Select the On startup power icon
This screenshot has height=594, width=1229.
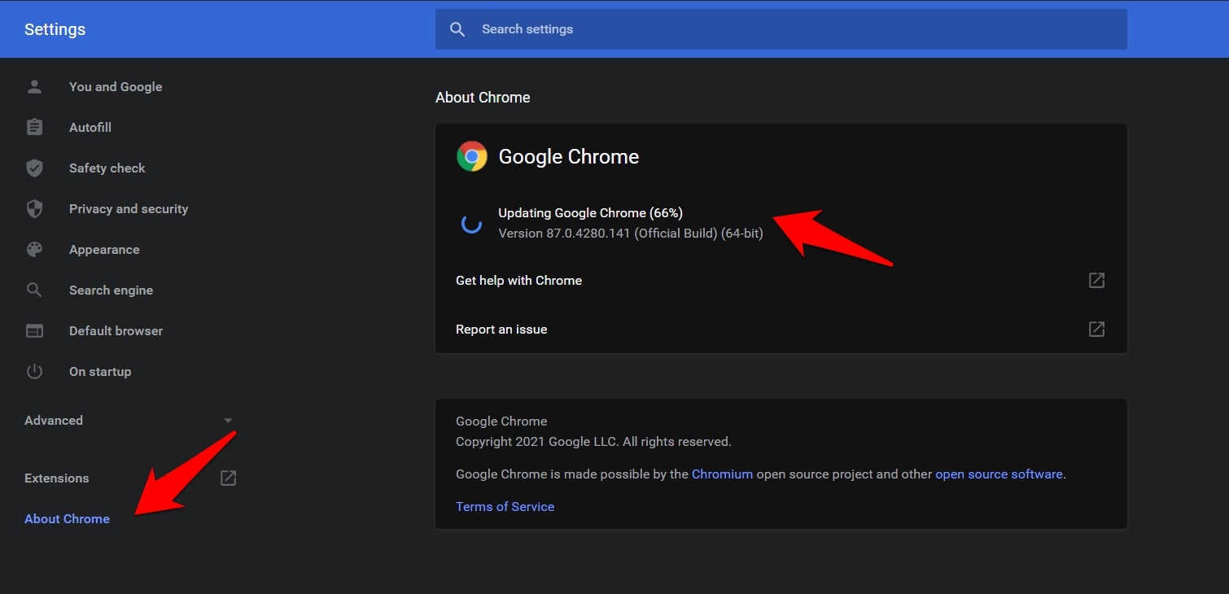click(34, 371)
